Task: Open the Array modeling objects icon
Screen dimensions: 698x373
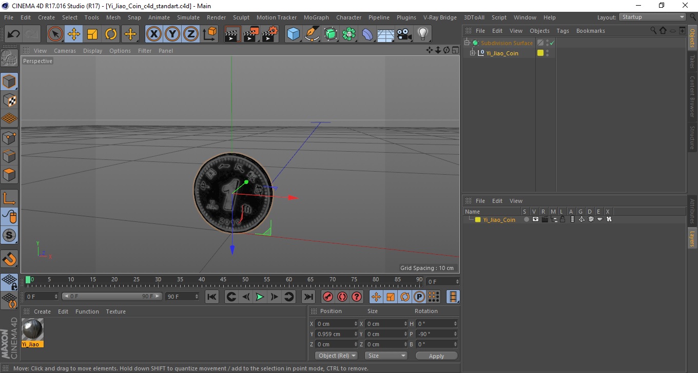Action: tap(349, 34)
